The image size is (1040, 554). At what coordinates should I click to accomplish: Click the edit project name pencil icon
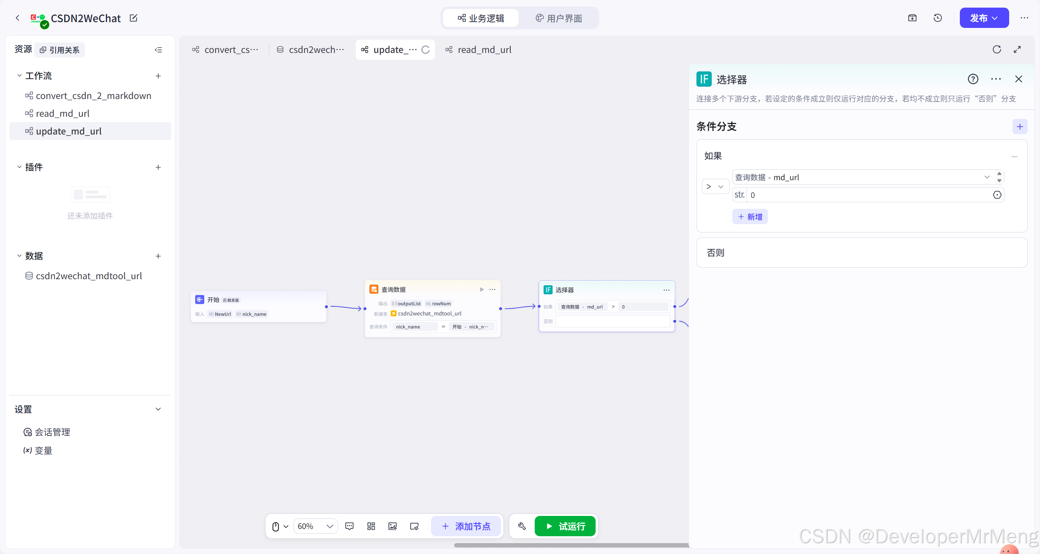point(133,18)
